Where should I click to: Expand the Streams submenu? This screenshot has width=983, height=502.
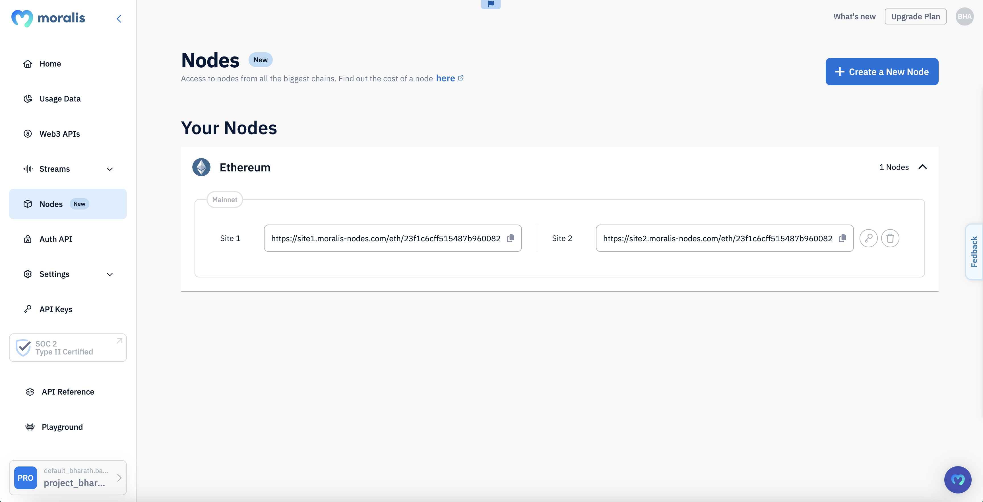point(110,169)
